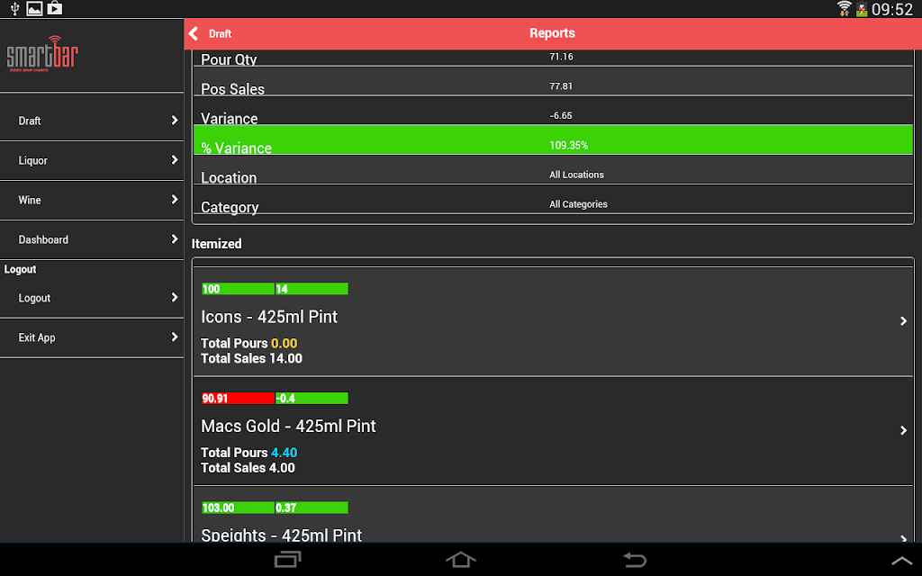
Task: Choose Exit App in the sidebar
Action: (92, 338)
